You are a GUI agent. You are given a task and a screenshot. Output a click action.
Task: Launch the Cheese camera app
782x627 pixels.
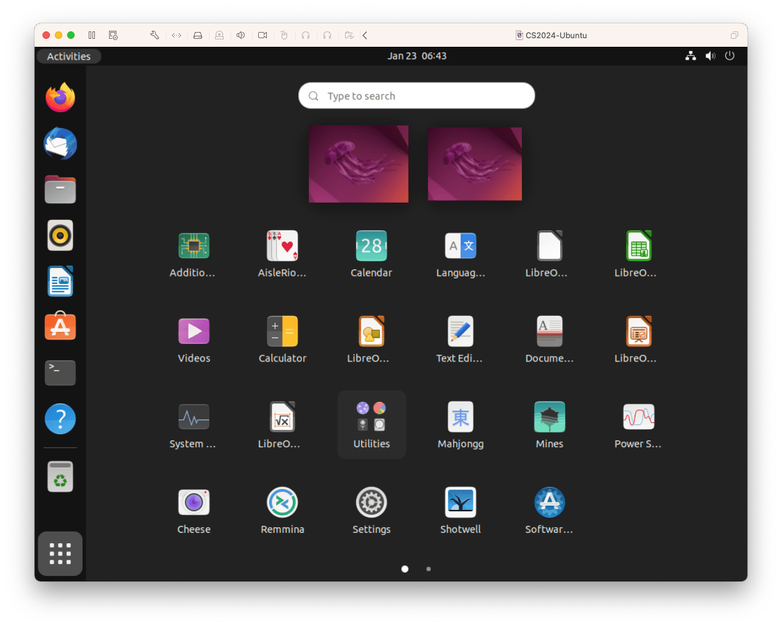(x=193, y=502)
